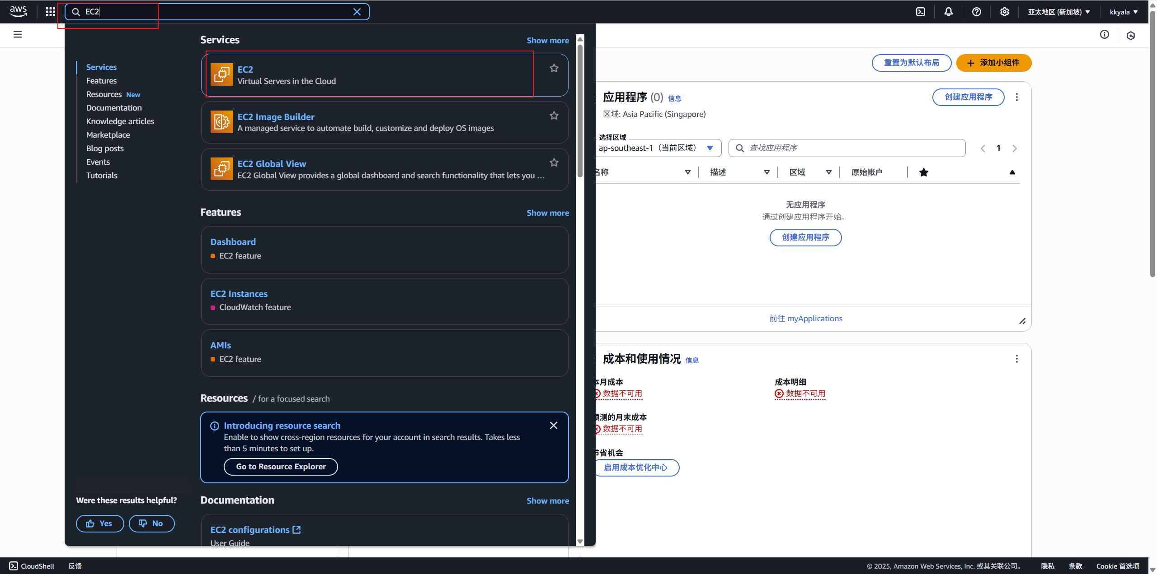Viewport: 1157px width, 574px height.
Task: Go to next applications page
Action: [x=1015, y=148]
